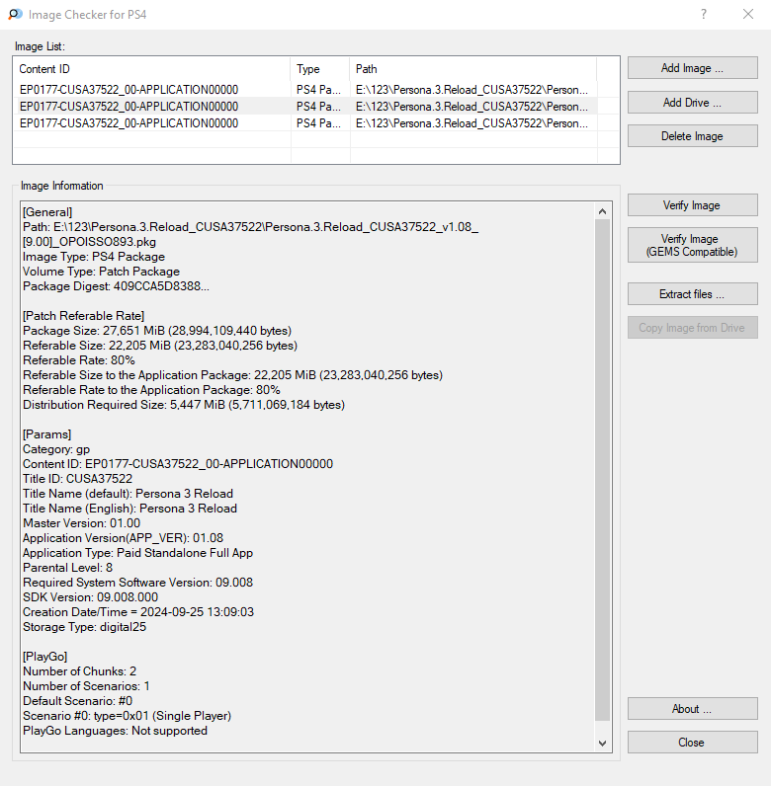
Task: Click the Scenario #0 Single Player line
Action: [x=127, y=716]
